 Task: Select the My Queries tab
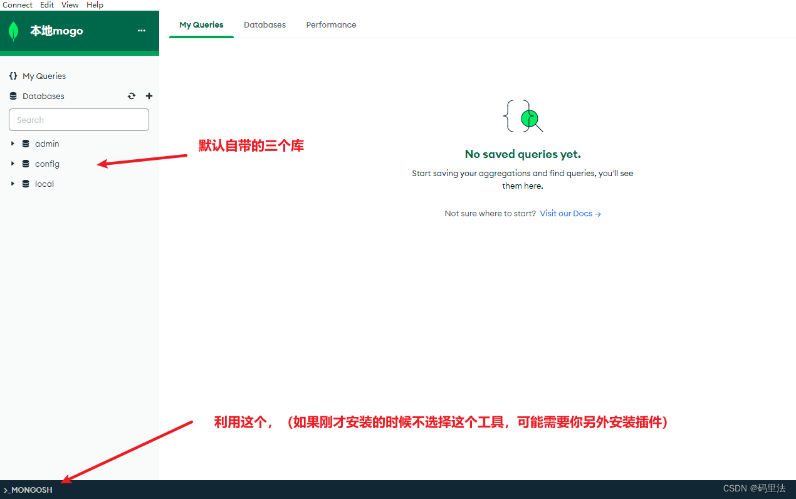coord(201,25)
